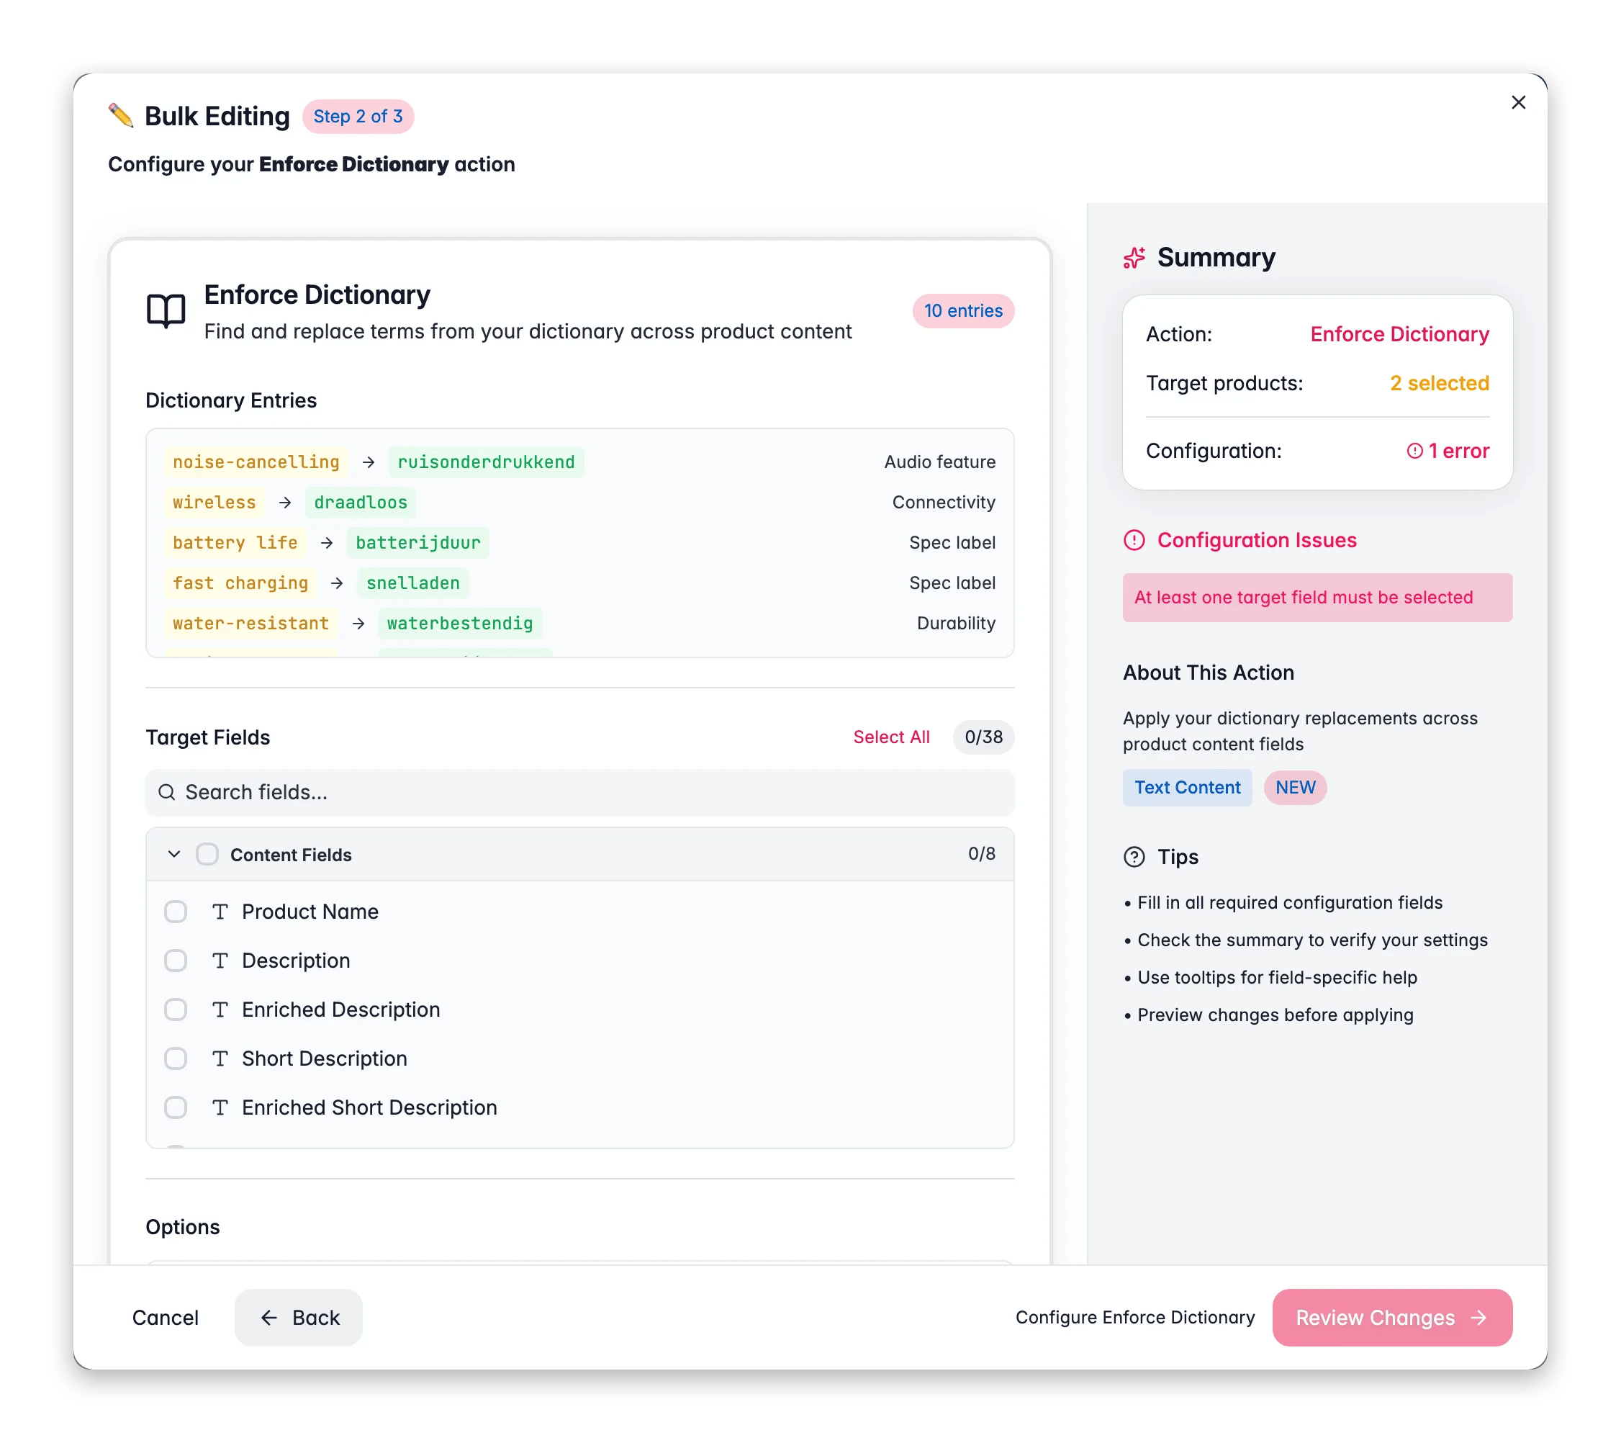Viewport: 1621px width, 1443px height.
Task: Click the Cancel button
Action: point(165,1318)
